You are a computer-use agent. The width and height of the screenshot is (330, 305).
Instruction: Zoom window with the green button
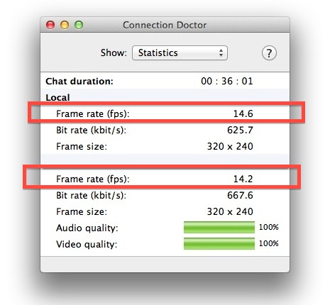[x=79, y=25]
